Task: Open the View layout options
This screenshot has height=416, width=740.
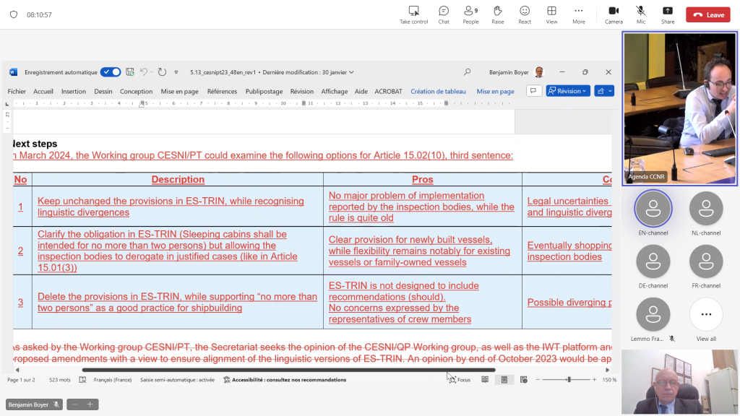Action: 551,14
